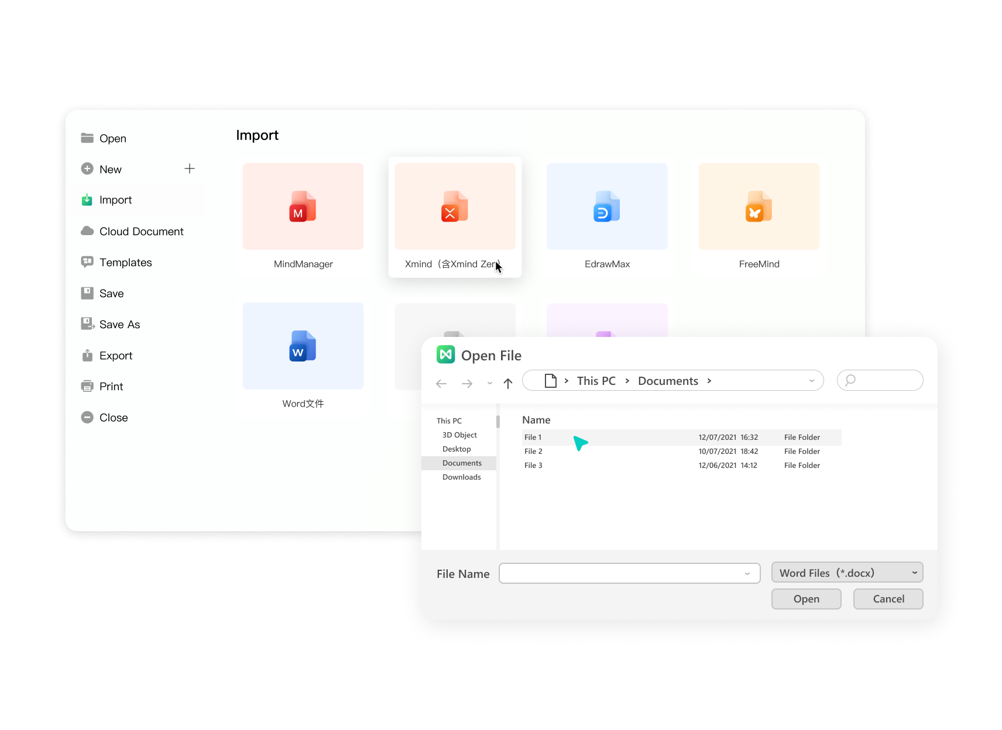
Task: Cancel the Open File dialog
Action: [888, 599]
